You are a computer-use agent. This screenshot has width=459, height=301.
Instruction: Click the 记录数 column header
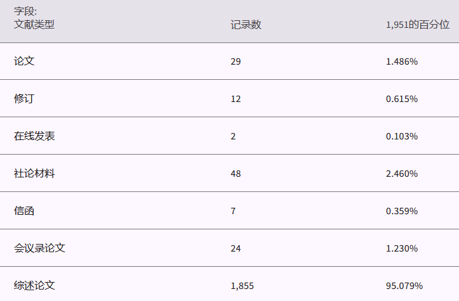point(246,25)
